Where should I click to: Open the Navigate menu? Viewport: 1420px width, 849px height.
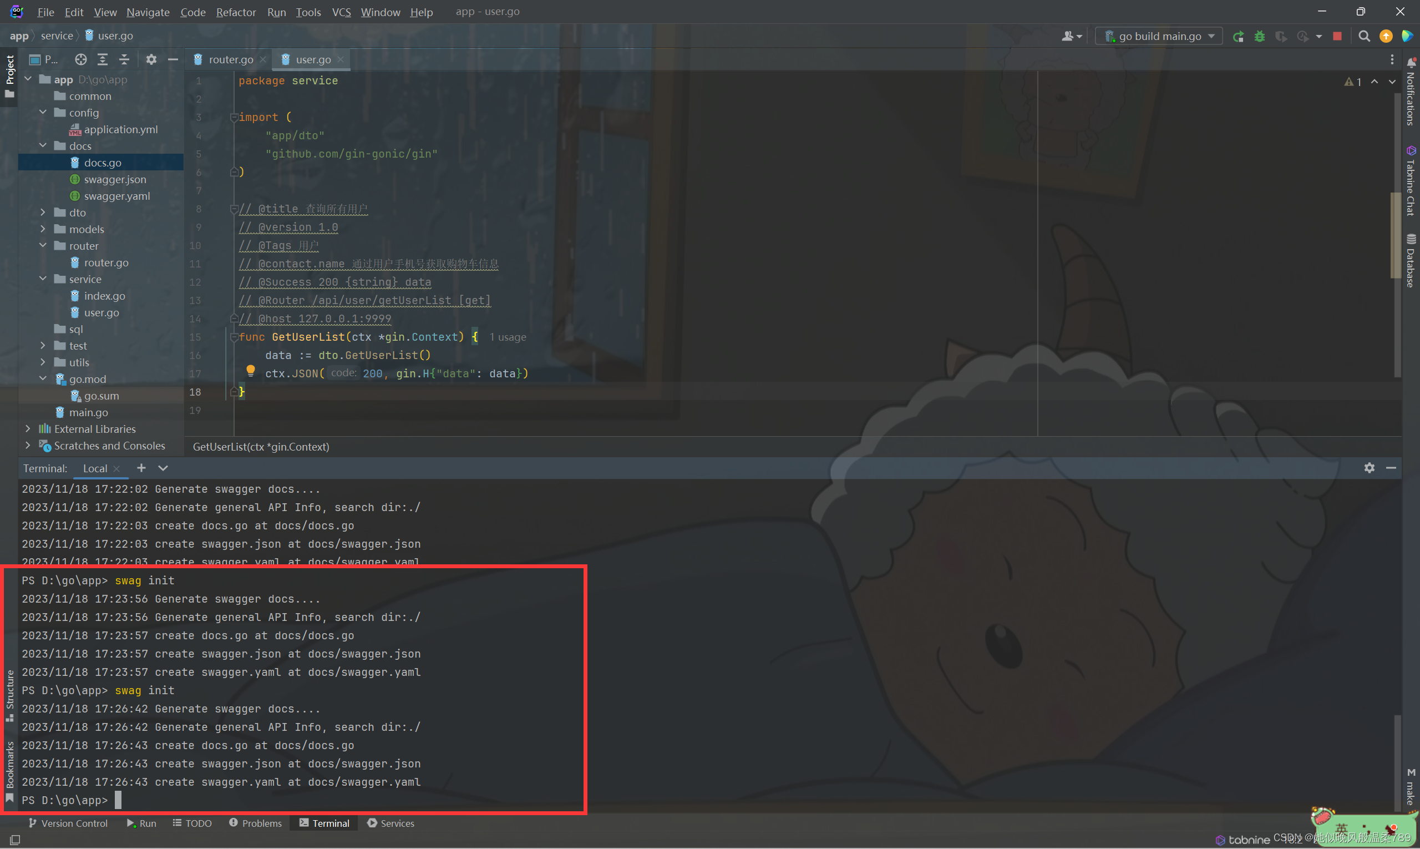(148, 12)
